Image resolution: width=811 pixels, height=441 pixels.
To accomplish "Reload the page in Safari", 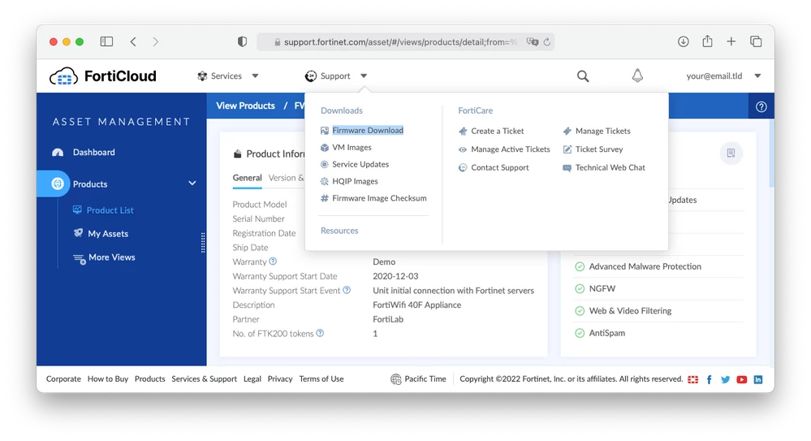I will pos(546,42).
